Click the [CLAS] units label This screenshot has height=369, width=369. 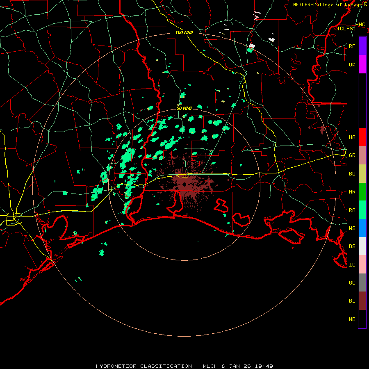346,29
